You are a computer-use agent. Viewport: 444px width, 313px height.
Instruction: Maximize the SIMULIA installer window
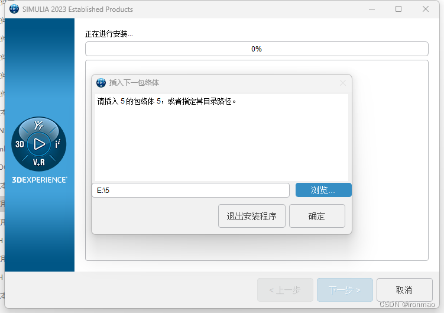[x=398, y=9]
